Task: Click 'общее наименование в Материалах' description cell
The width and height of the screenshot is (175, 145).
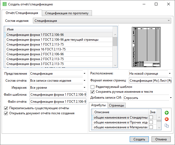Action: [121, 127]
